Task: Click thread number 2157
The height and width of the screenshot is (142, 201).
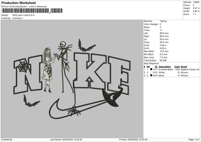Action: tap(155, 73)
